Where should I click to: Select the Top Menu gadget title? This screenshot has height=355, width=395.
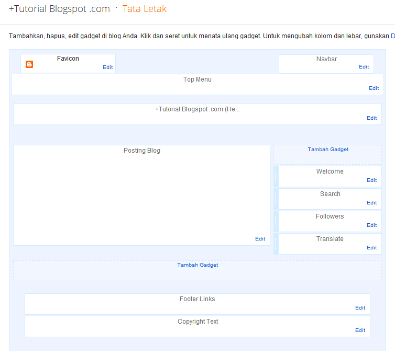click(197, 79)
